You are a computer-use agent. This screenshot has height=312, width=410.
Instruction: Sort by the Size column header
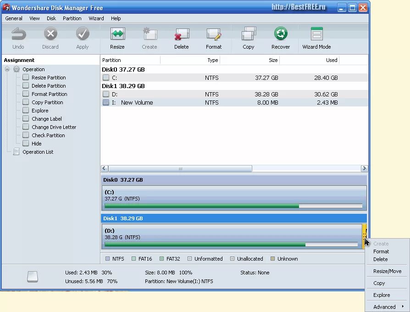249,60
